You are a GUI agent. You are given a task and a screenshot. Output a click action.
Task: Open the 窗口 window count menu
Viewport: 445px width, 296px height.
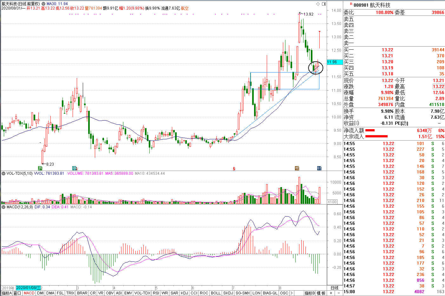(x=17, y=293)
